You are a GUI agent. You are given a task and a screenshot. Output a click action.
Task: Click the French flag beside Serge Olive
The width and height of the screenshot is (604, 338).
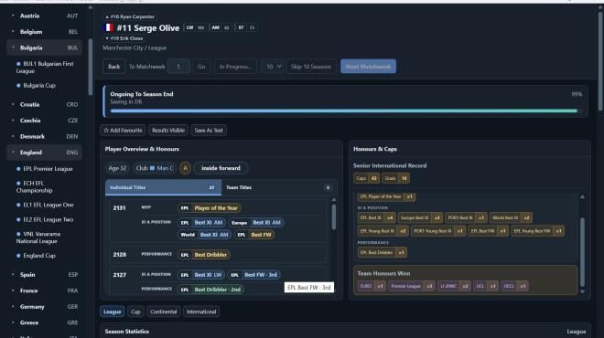pyautogui.click(x=109, y=27)
